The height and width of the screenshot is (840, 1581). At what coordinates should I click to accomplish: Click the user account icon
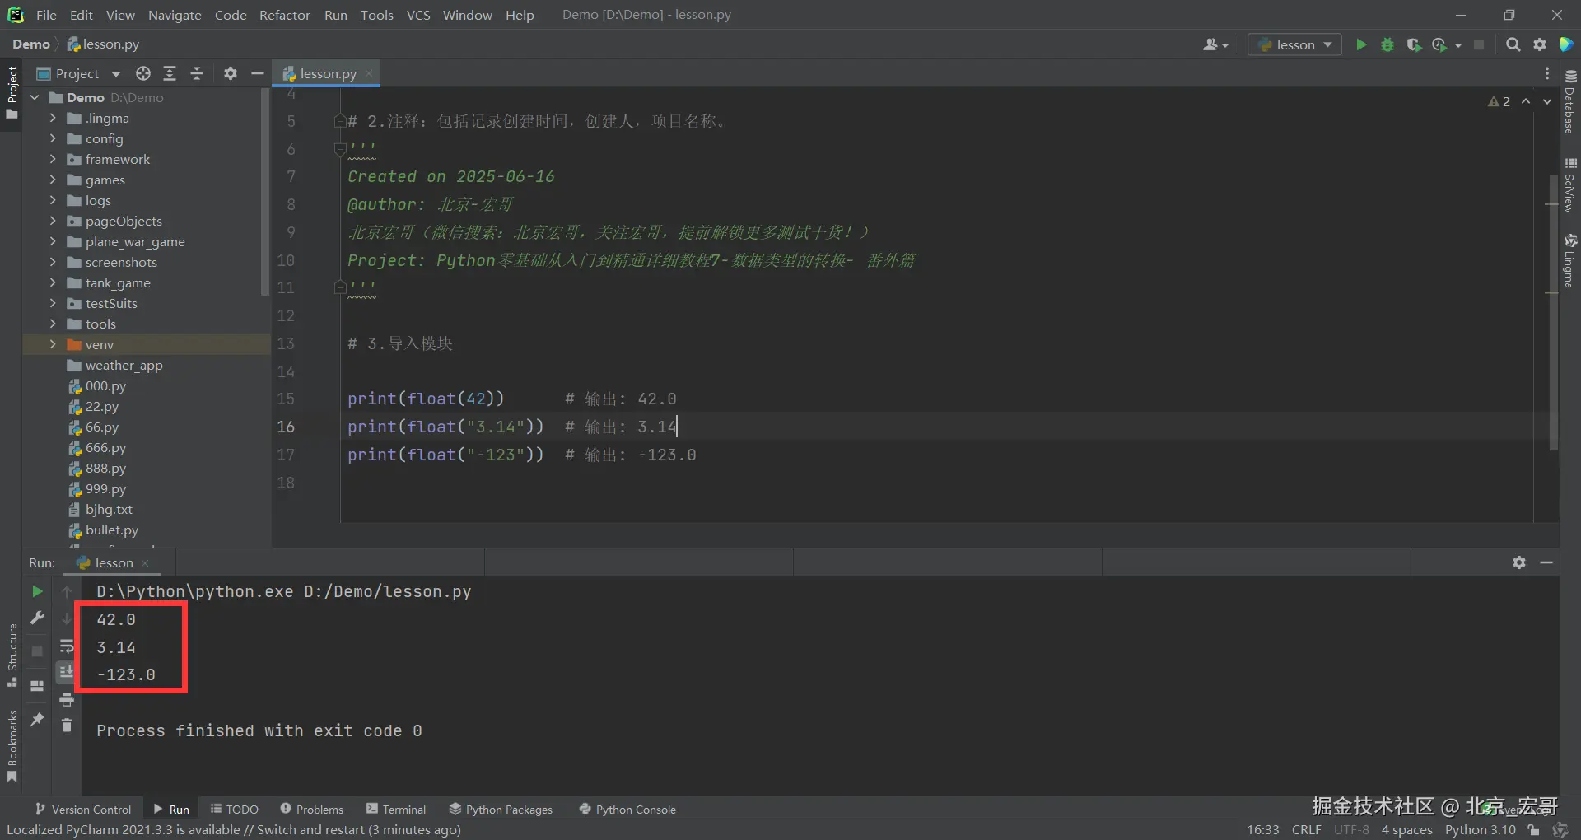(1215, 44)
